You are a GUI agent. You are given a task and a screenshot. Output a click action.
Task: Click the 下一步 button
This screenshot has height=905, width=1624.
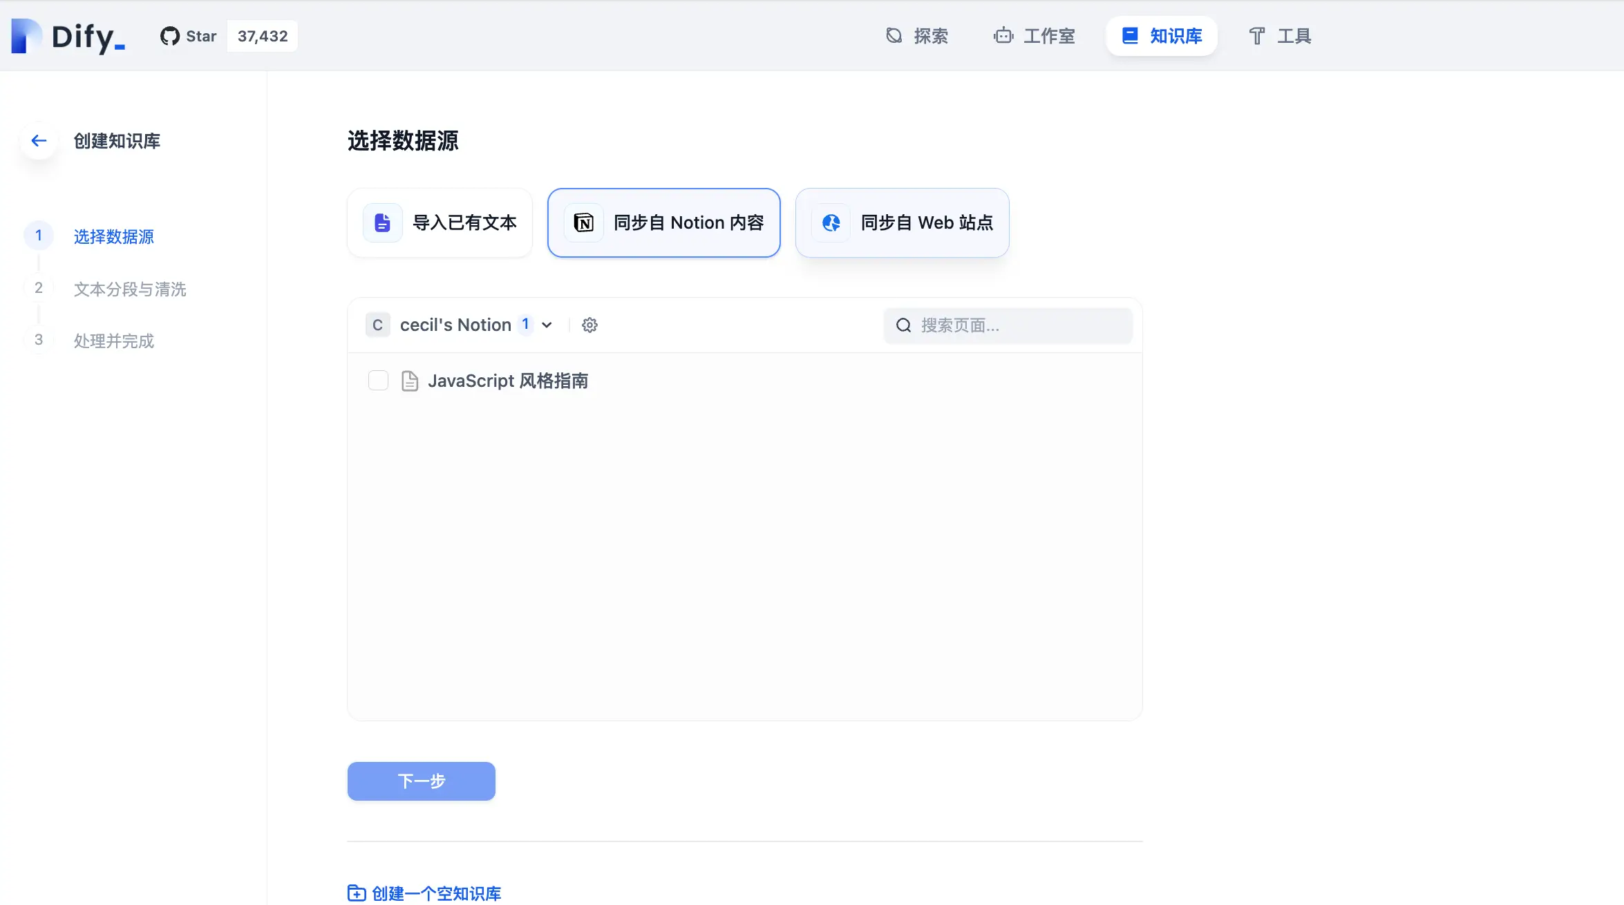click(420, 781)
